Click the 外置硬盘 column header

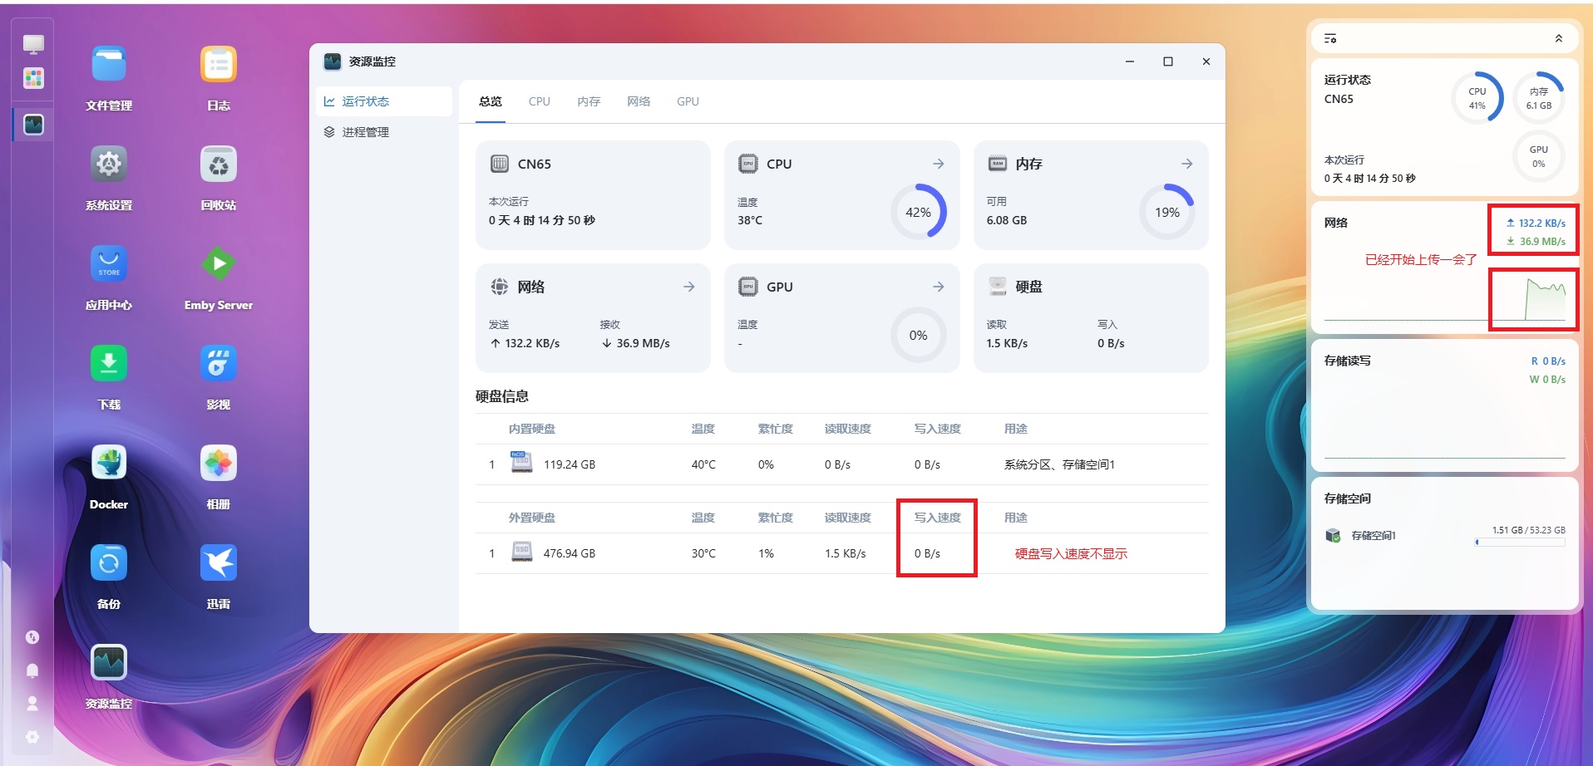(532, 518)
